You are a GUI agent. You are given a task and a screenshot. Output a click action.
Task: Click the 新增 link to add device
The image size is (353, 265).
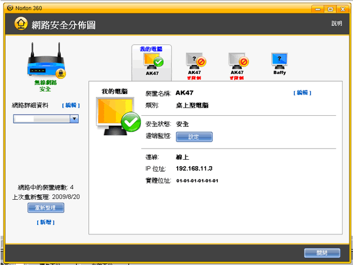pos(46,222)
